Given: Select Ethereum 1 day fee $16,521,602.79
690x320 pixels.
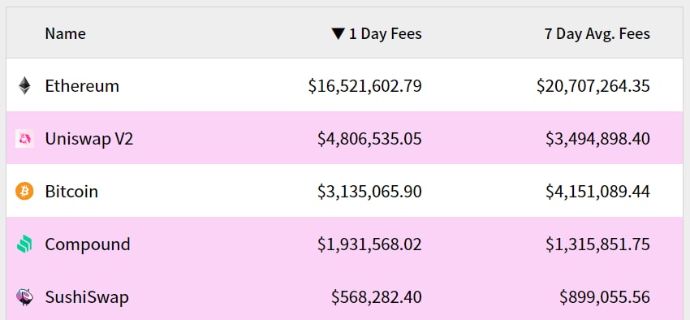Looking at the screenshot, I should [364, 86].
